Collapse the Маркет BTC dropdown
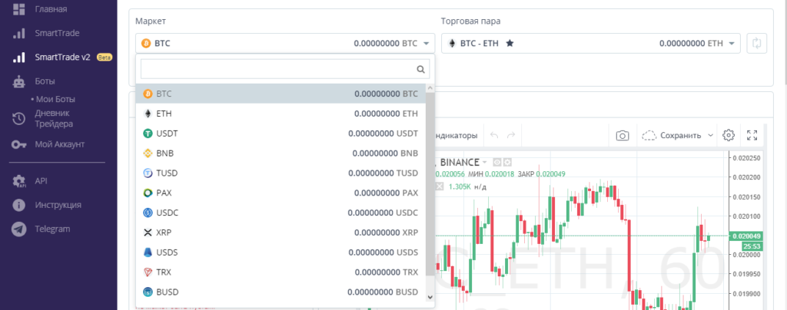Viewport: 787px width, 310px height. coord(284,43)
